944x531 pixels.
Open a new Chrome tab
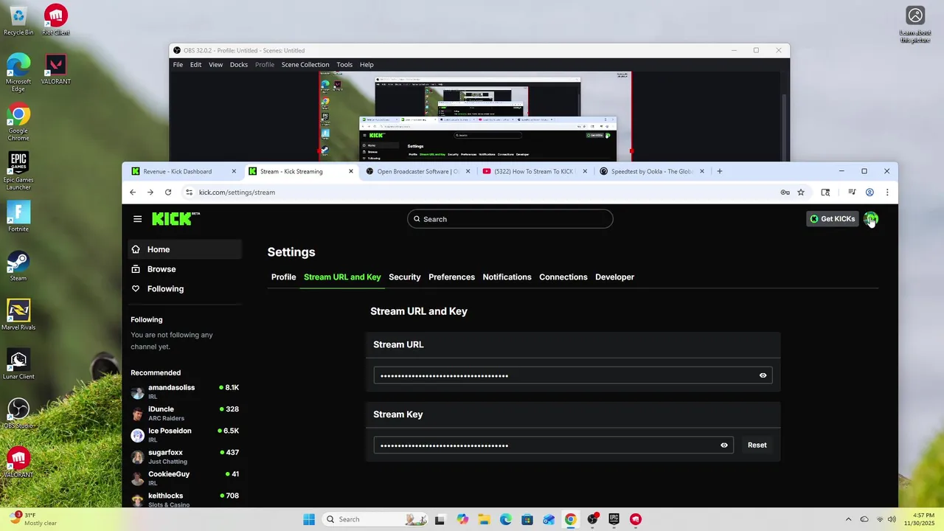coord(720,171)
